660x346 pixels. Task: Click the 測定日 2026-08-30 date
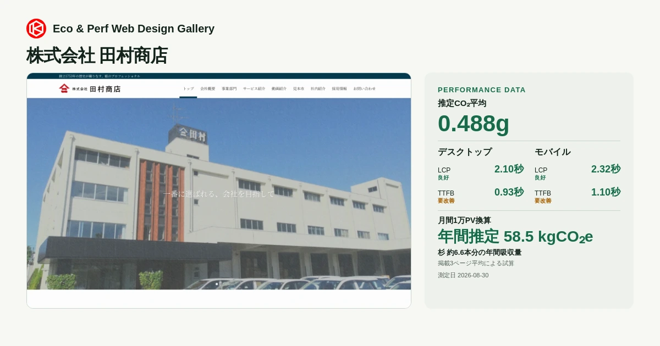pyautogui.click(x=463, y=275)
